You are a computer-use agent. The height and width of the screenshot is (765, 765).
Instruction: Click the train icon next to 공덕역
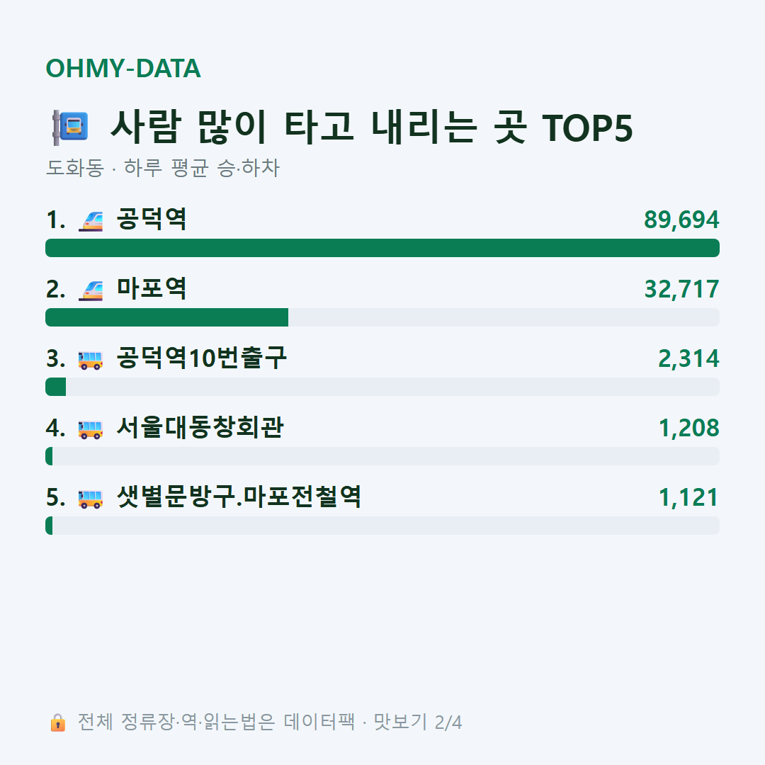[x=91, y=220]
